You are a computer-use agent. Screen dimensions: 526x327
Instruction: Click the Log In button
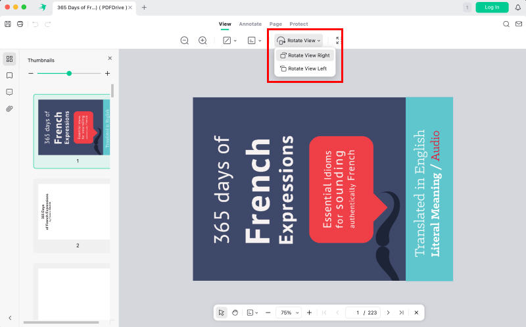(x=492, y=7)
